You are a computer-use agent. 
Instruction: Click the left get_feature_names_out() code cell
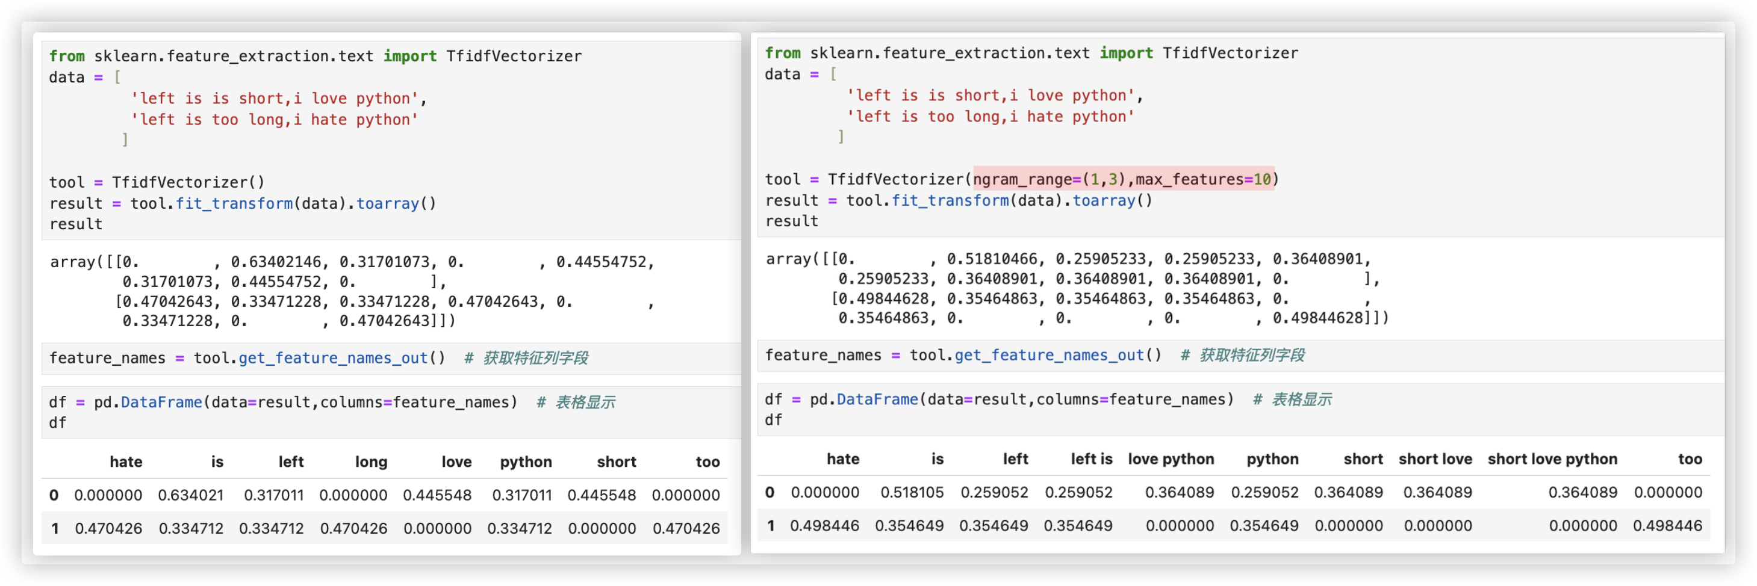(x=318, y=359)
